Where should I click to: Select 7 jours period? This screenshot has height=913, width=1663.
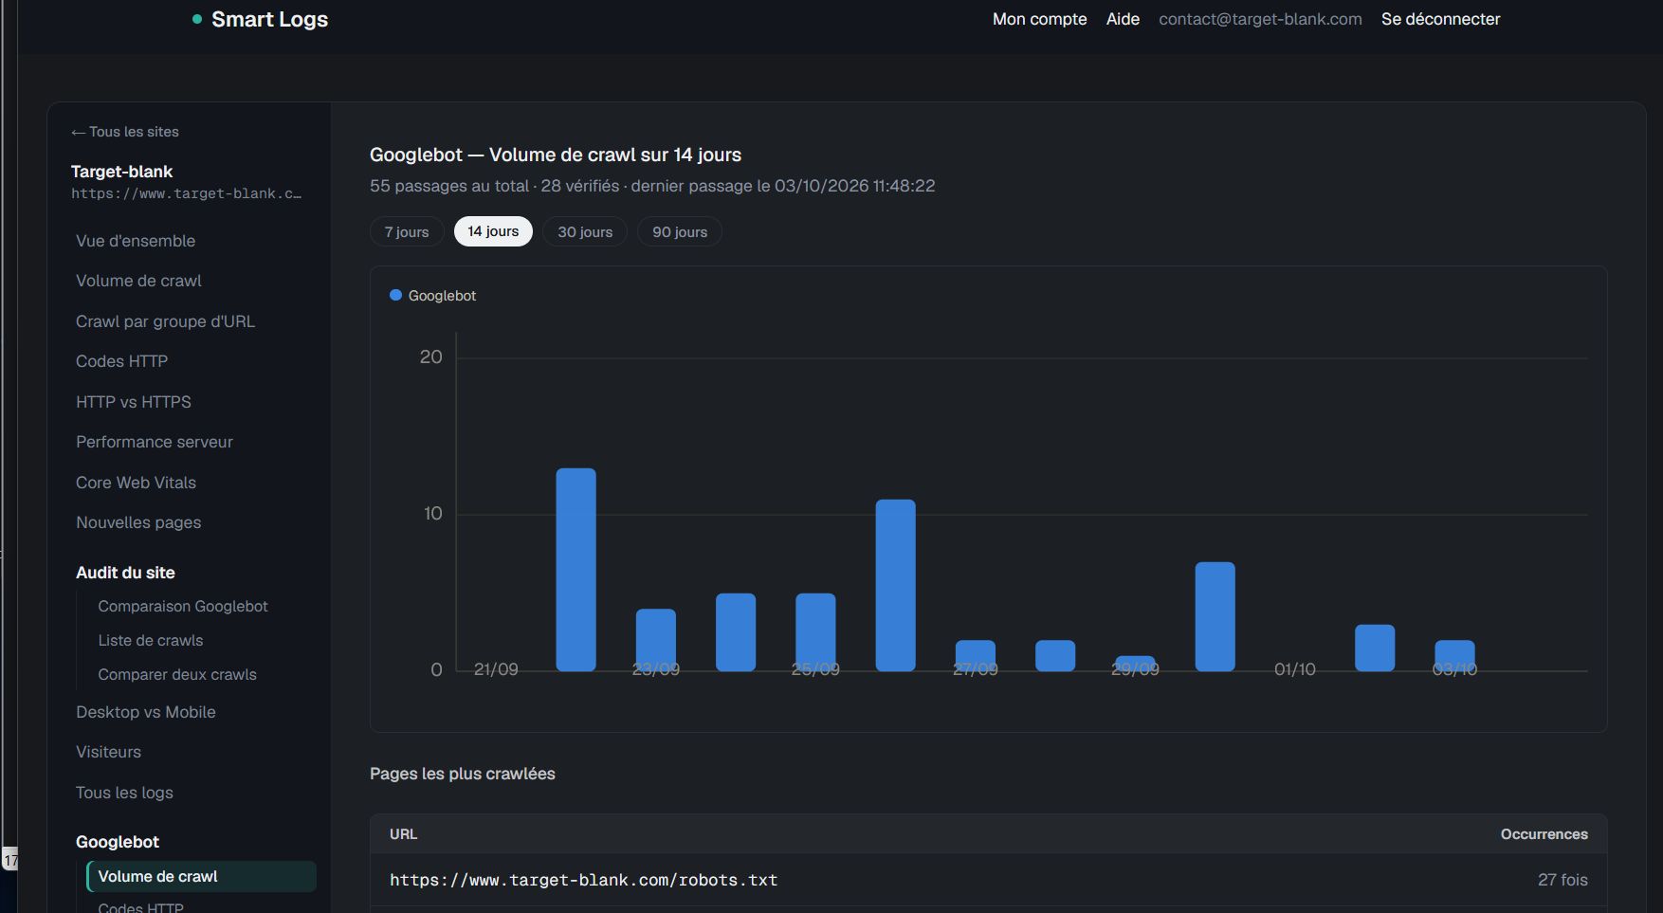pos(407,231)
